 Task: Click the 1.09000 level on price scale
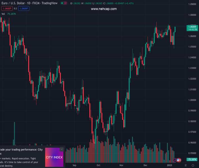pos(192,4)
